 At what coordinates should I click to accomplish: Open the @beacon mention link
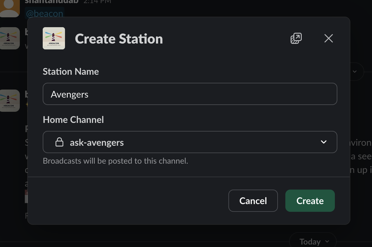pyautogui.click(x=45, y=14)
